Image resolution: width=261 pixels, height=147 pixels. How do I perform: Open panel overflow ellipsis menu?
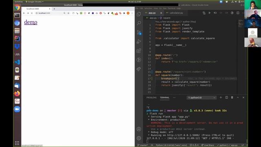174,98
